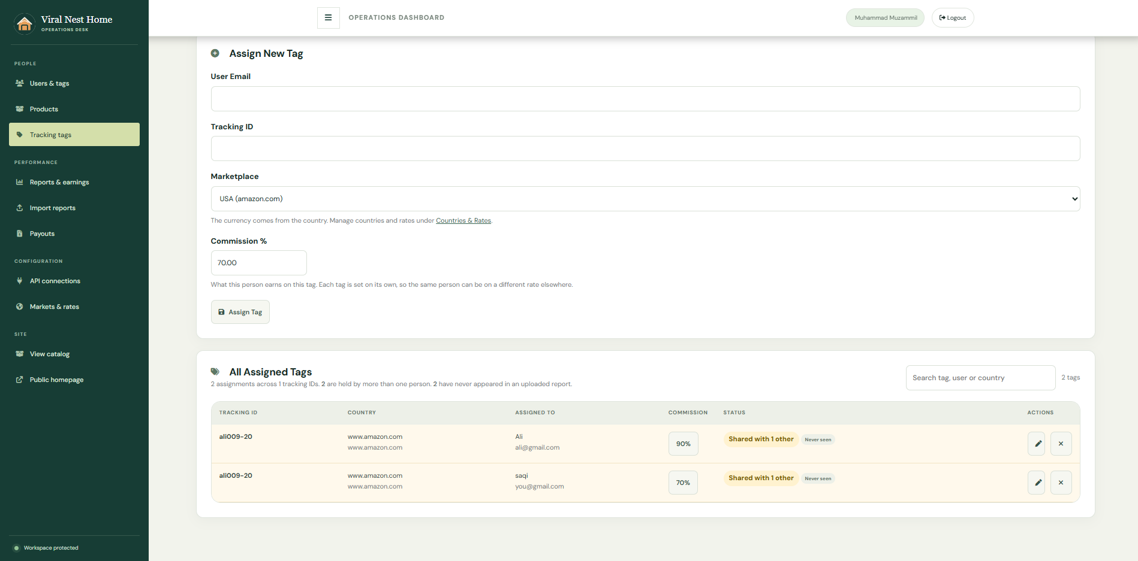Remove the Ali tag assignment X icon
The height and width of the screenshot is (561, 1138).
point(1061,444)
